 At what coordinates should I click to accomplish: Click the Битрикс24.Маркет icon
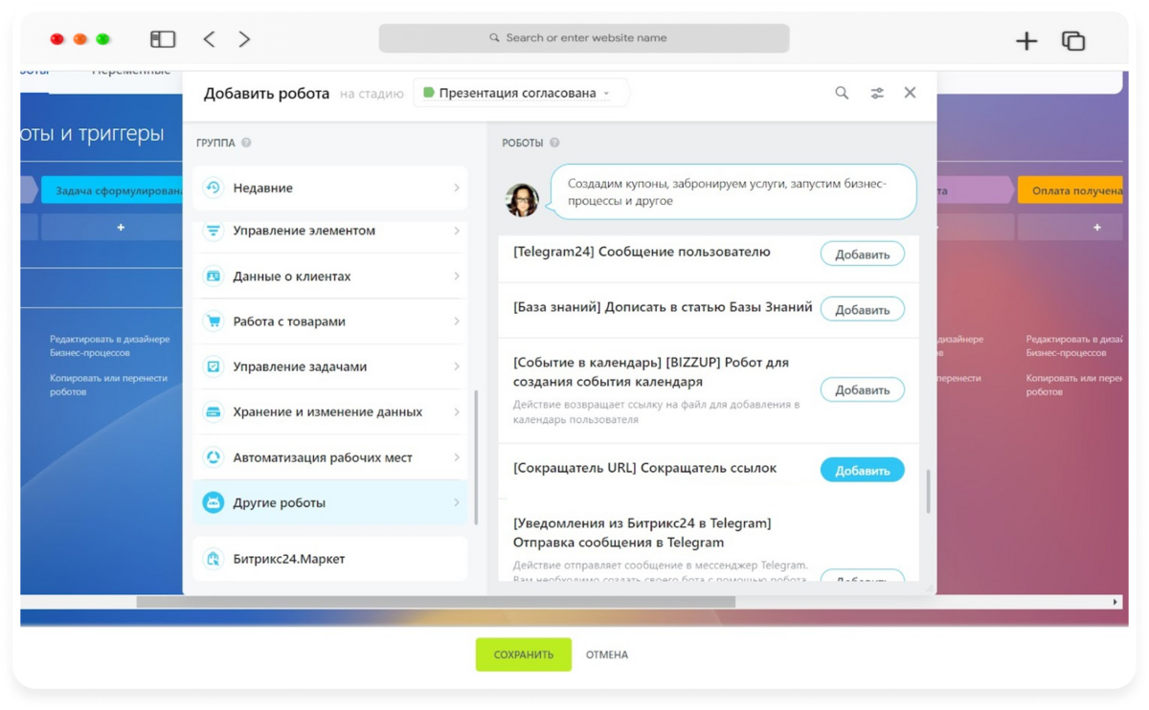click(214, 559)
